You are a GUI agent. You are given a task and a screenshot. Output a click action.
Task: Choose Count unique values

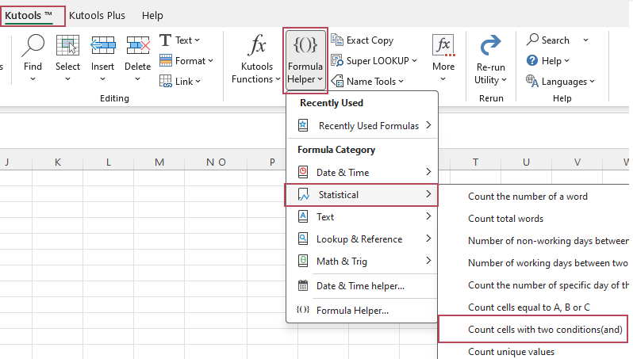(x=511, y=352)
